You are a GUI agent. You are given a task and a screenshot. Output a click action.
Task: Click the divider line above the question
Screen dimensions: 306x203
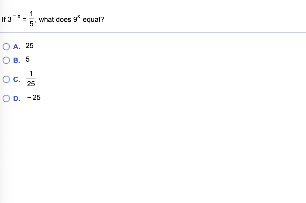tap(153, 3)
